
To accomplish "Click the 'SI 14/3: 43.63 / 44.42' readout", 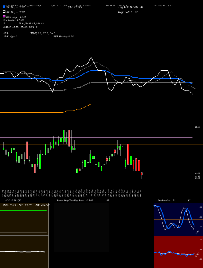I will [x=31, y=24].
